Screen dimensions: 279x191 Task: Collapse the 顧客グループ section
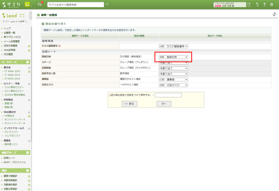tap(28, 153)
